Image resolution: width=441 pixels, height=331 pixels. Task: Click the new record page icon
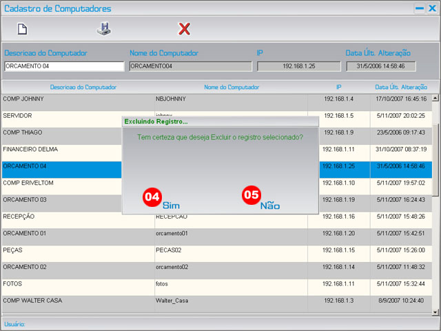click(x=22, y=29)
